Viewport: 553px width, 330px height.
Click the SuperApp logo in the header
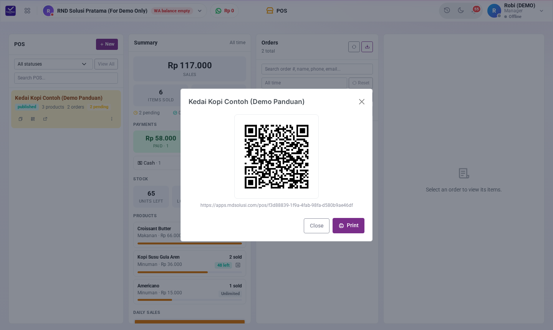[11, 11]
